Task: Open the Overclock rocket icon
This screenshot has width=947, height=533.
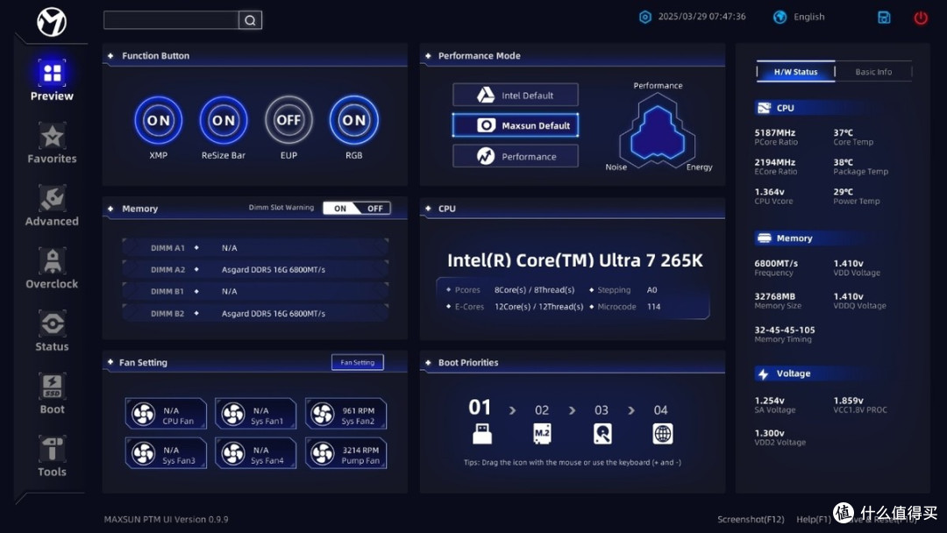Action: coord(52,261)
